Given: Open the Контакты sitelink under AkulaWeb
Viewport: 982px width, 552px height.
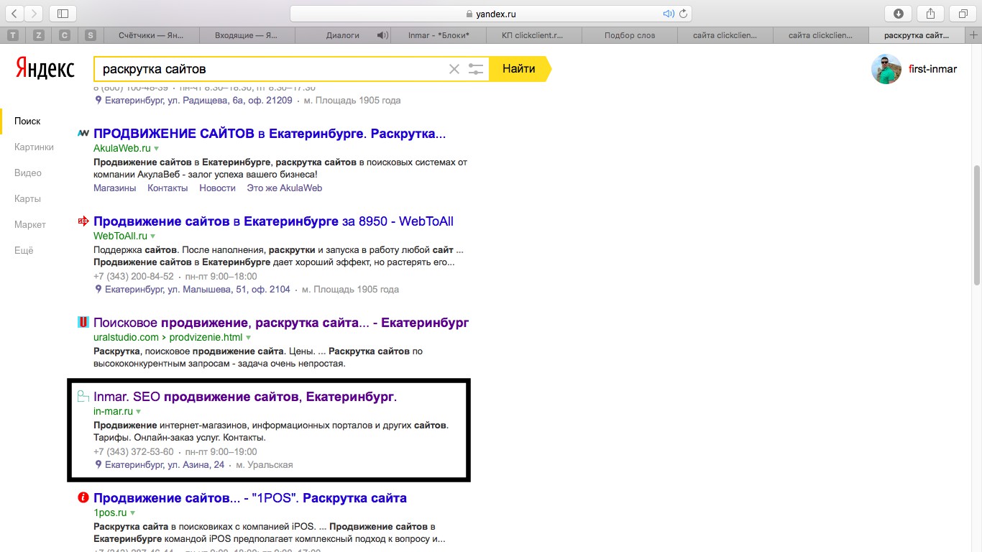Looking at the screenshot, I should (168, 188).
